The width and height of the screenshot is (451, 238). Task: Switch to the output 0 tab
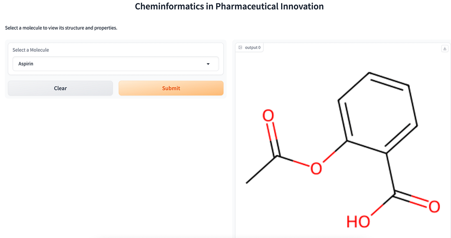250,47
